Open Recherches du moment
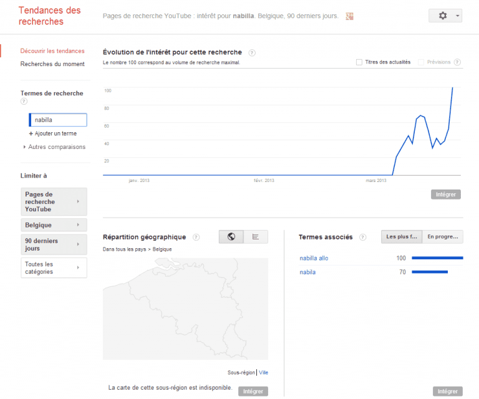Viewport: 479px width, 399px height. (52, 64)
